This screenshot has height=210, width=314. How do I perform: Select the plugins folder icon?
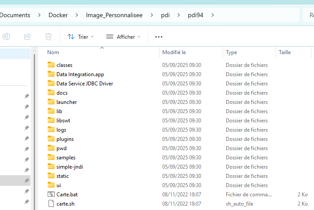click(51, 139)
